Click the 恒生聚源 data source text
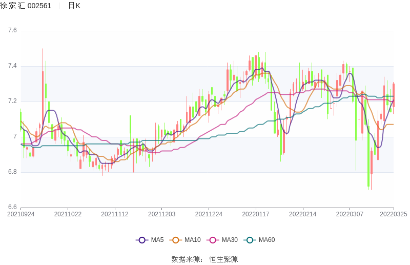This screenshot has height=265, width=410. (223, 259)
